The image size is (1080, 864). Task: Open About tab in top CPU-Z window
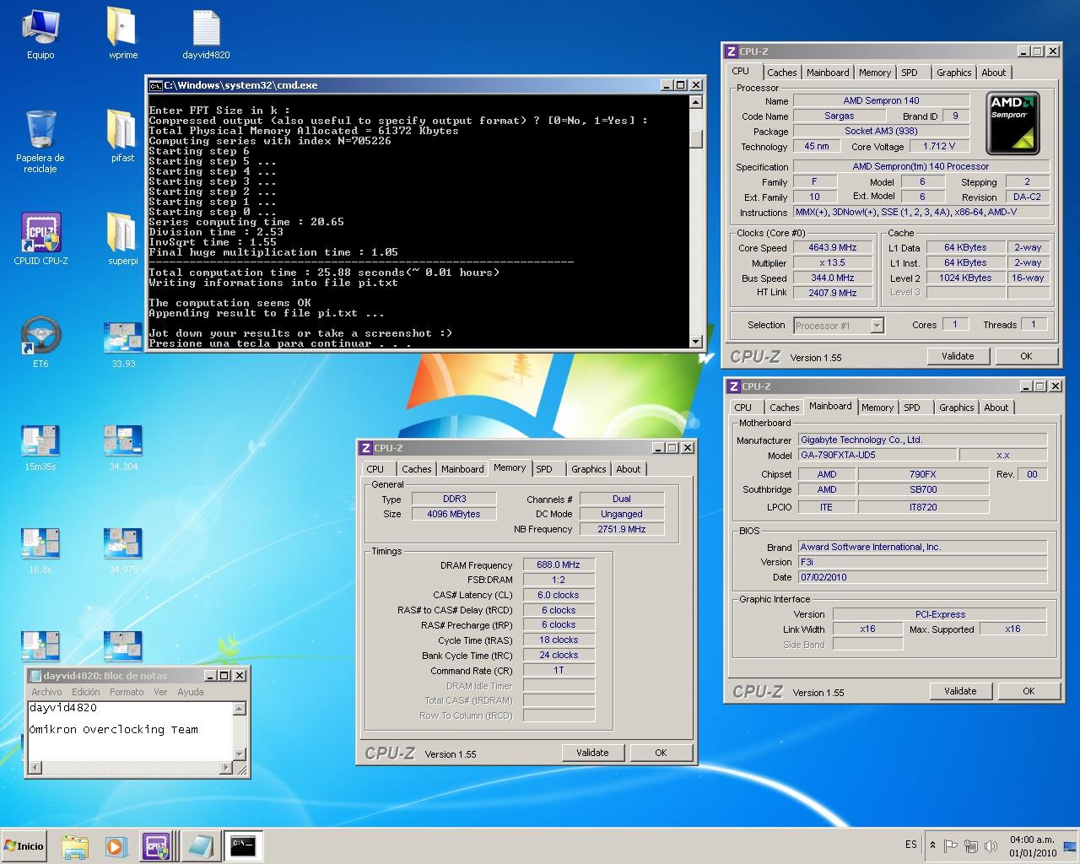(x=994, y=73)
